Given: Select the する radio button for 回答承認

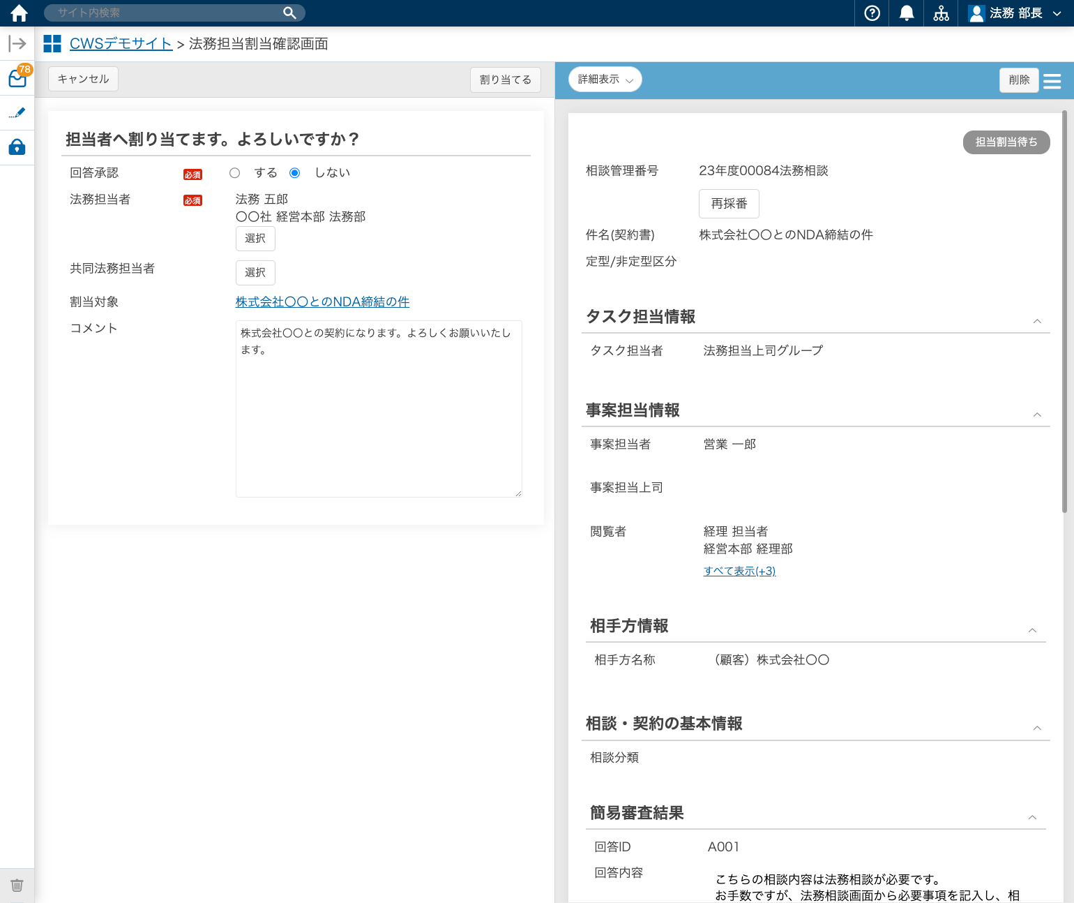Looking at the screenshot, I should (234, 172).
